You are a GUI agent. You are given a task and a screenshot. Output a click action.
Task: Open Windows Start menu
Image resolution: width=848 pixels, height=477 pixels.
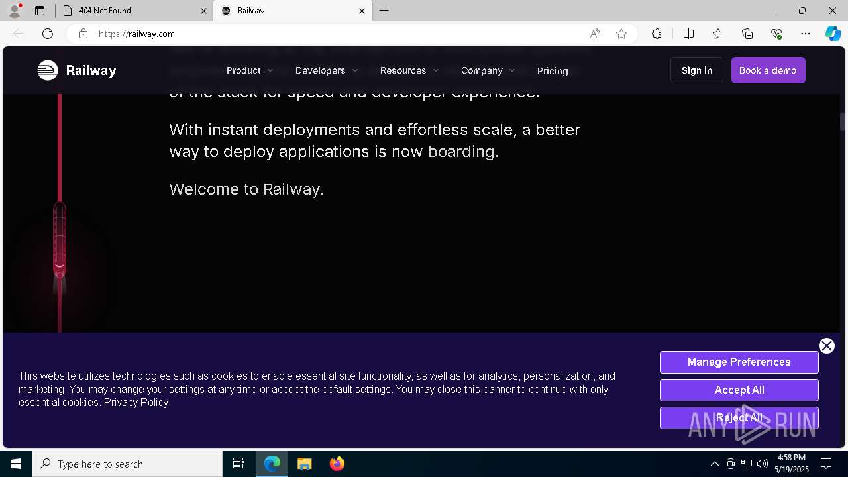point(16,464)
